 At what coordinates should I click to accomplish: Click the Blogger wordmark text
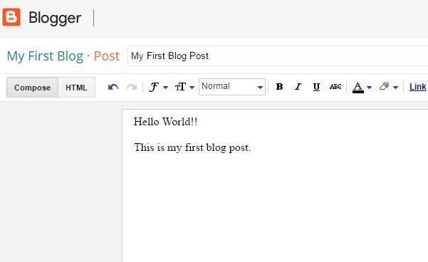(55, 18)
